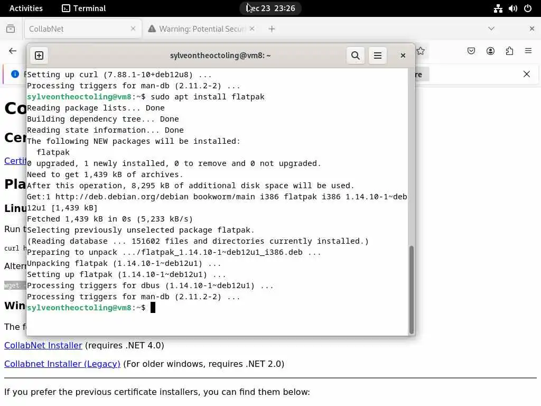The image size is (541, 406).
Task: Save page to Pocket
Action: [471, 51]
